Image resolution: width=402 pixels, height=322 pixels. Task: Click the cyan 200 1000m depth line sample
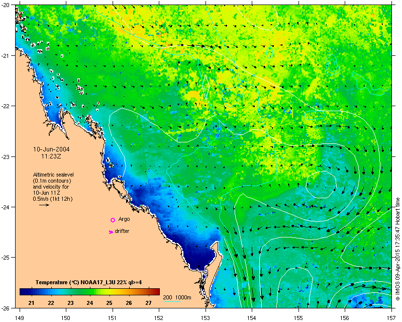[x=172, y=301]
